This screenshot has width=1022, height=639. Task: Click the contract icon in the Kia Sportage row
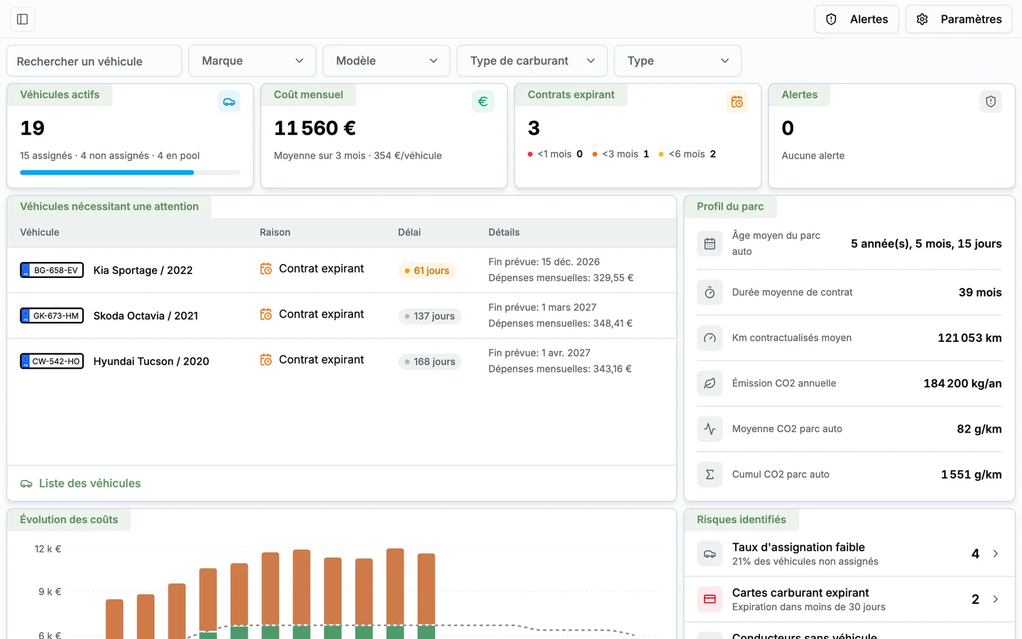coord(266,269)
